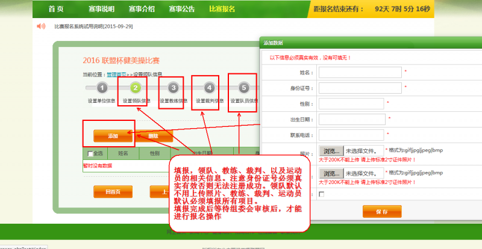Viewport: 482px width, 249px height.
Task: Click the speaker announcement icon
Action: (x=41, y=26)
